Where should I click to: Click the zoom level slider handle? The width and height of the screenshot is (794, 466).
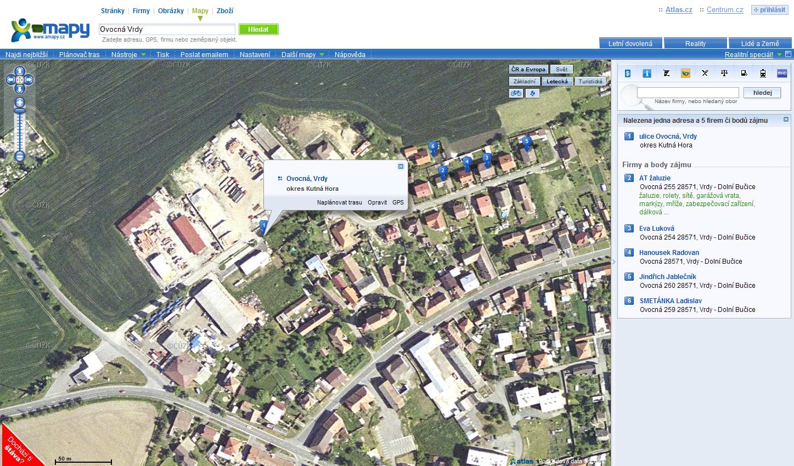click(x=20, y=111)
